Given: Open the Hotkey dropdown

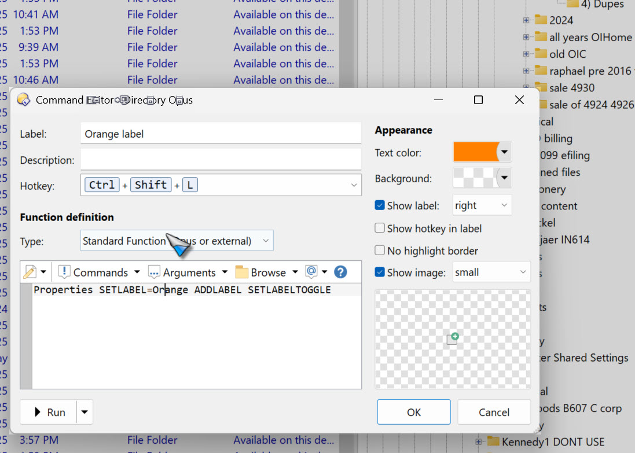Looking at the screenshot, I should coord(354,185).
